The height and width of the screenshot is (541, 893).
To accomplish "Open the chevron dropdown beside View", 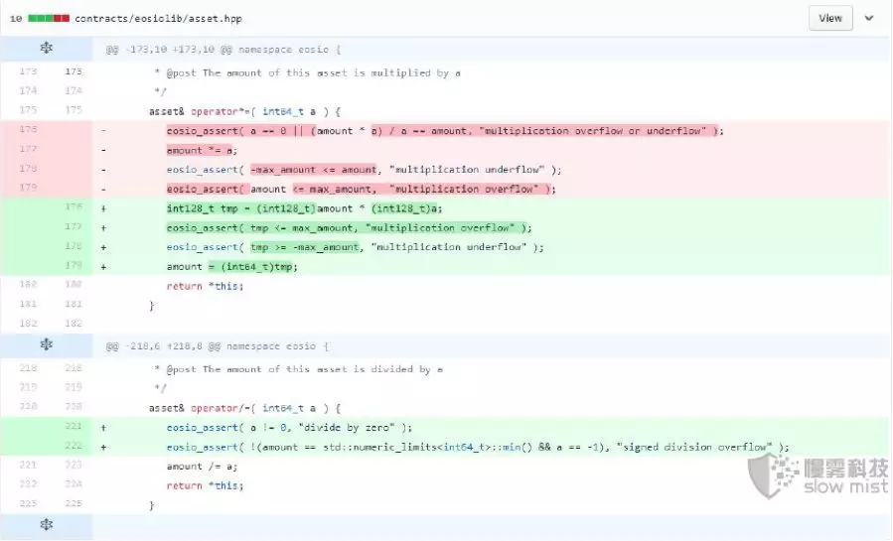I will (869, 18).
